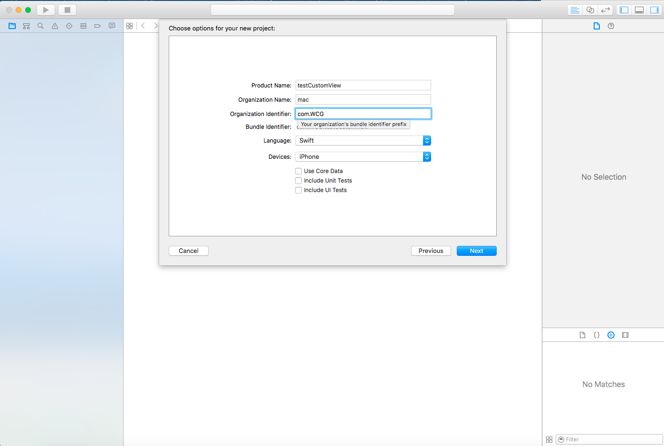Show the Code Snippet library

pyautogui.click(x=597, y=335)
